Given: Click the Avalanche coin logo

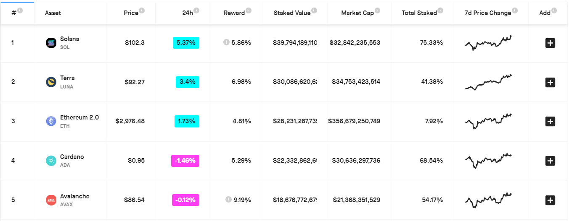Looking at the screenshot, I should [51, 200].
